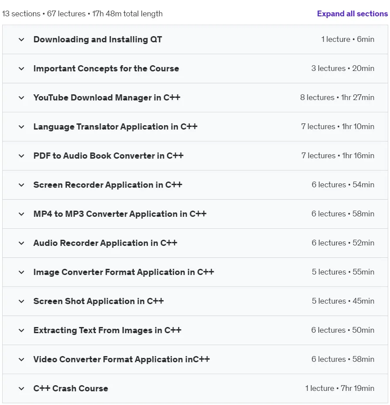Open the Important Concepts for the Course chevron
Screen dimensions: 390x405
22,69
